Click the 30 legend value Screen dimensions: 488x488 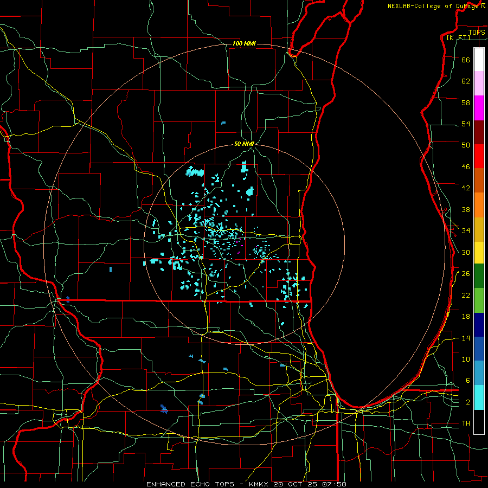click(466, 252)
